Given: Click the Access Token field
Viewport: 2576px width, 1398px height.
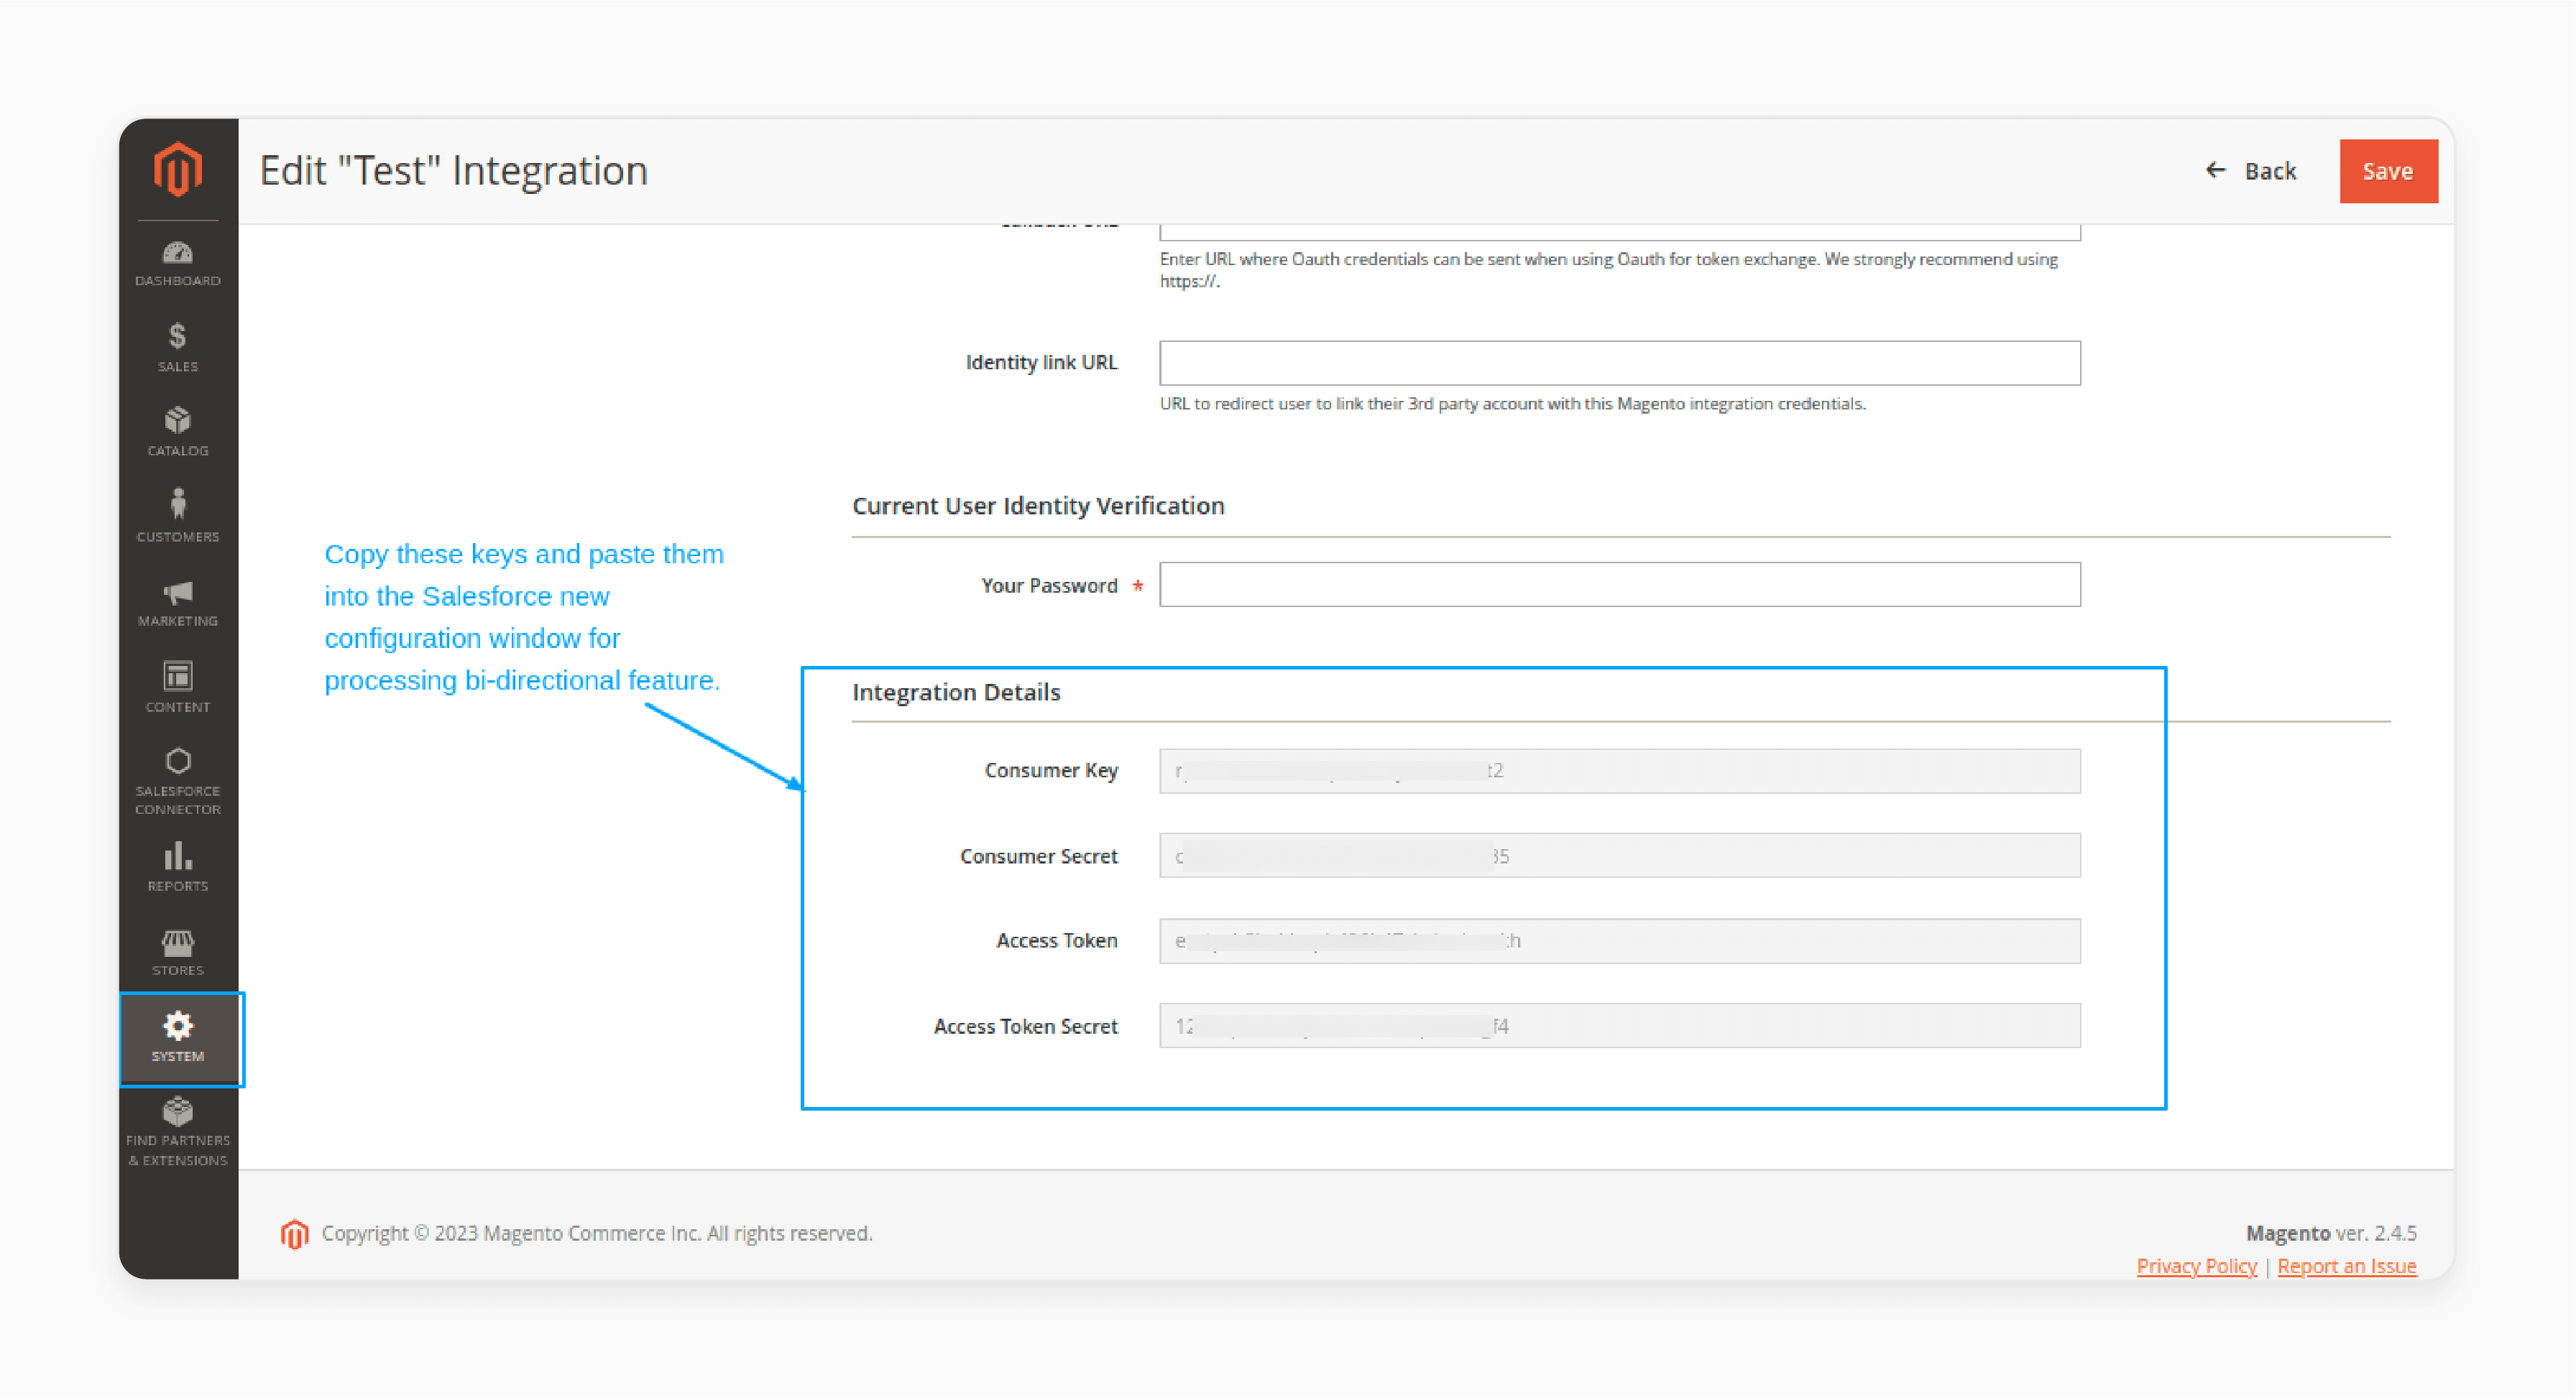Looking at the screenshot, I should [1619, 942].
